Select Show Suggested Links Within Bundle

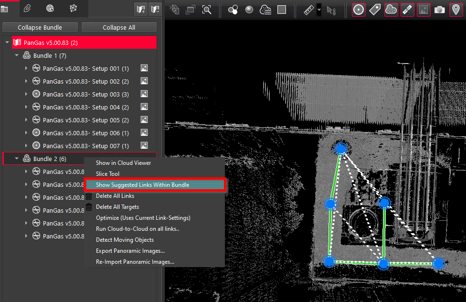click(x=154, y=185)
